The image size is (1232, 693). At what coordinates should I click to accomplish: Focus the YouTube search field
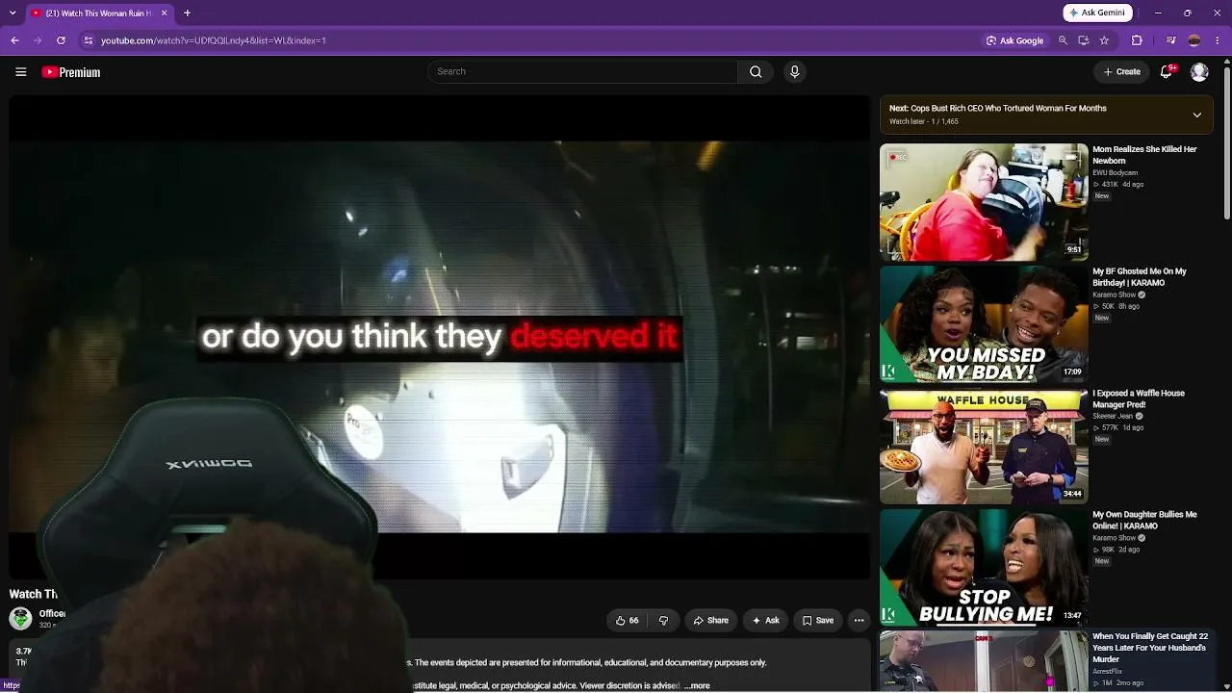583,72
